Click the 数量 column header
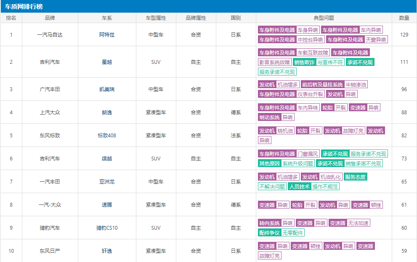The width and height of the screenshot is (417, 262). tap(404, 18)
